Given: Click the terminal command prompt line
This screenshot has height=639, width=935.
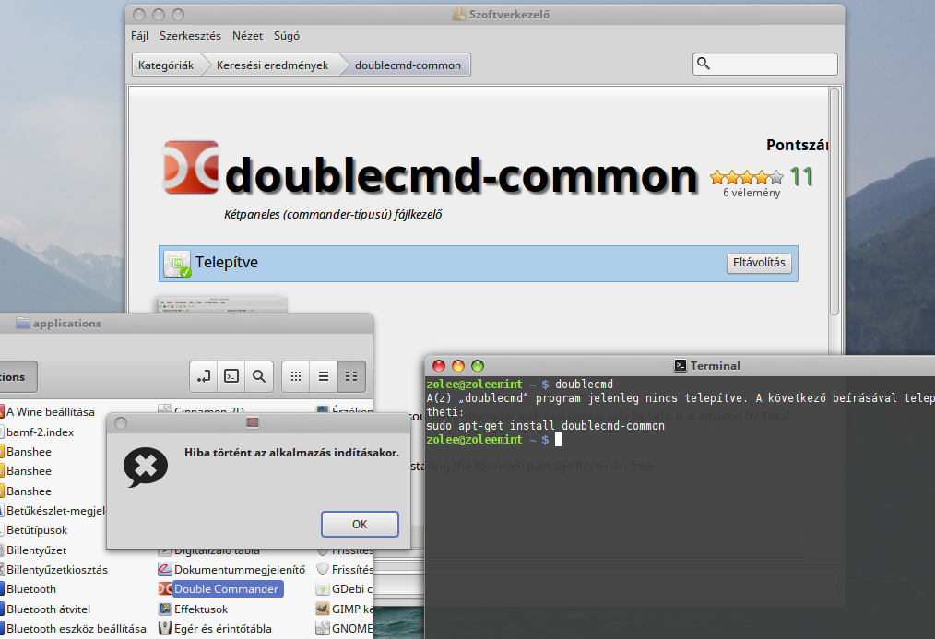Looking at the screenshot, I should click(x=493, y=439).
